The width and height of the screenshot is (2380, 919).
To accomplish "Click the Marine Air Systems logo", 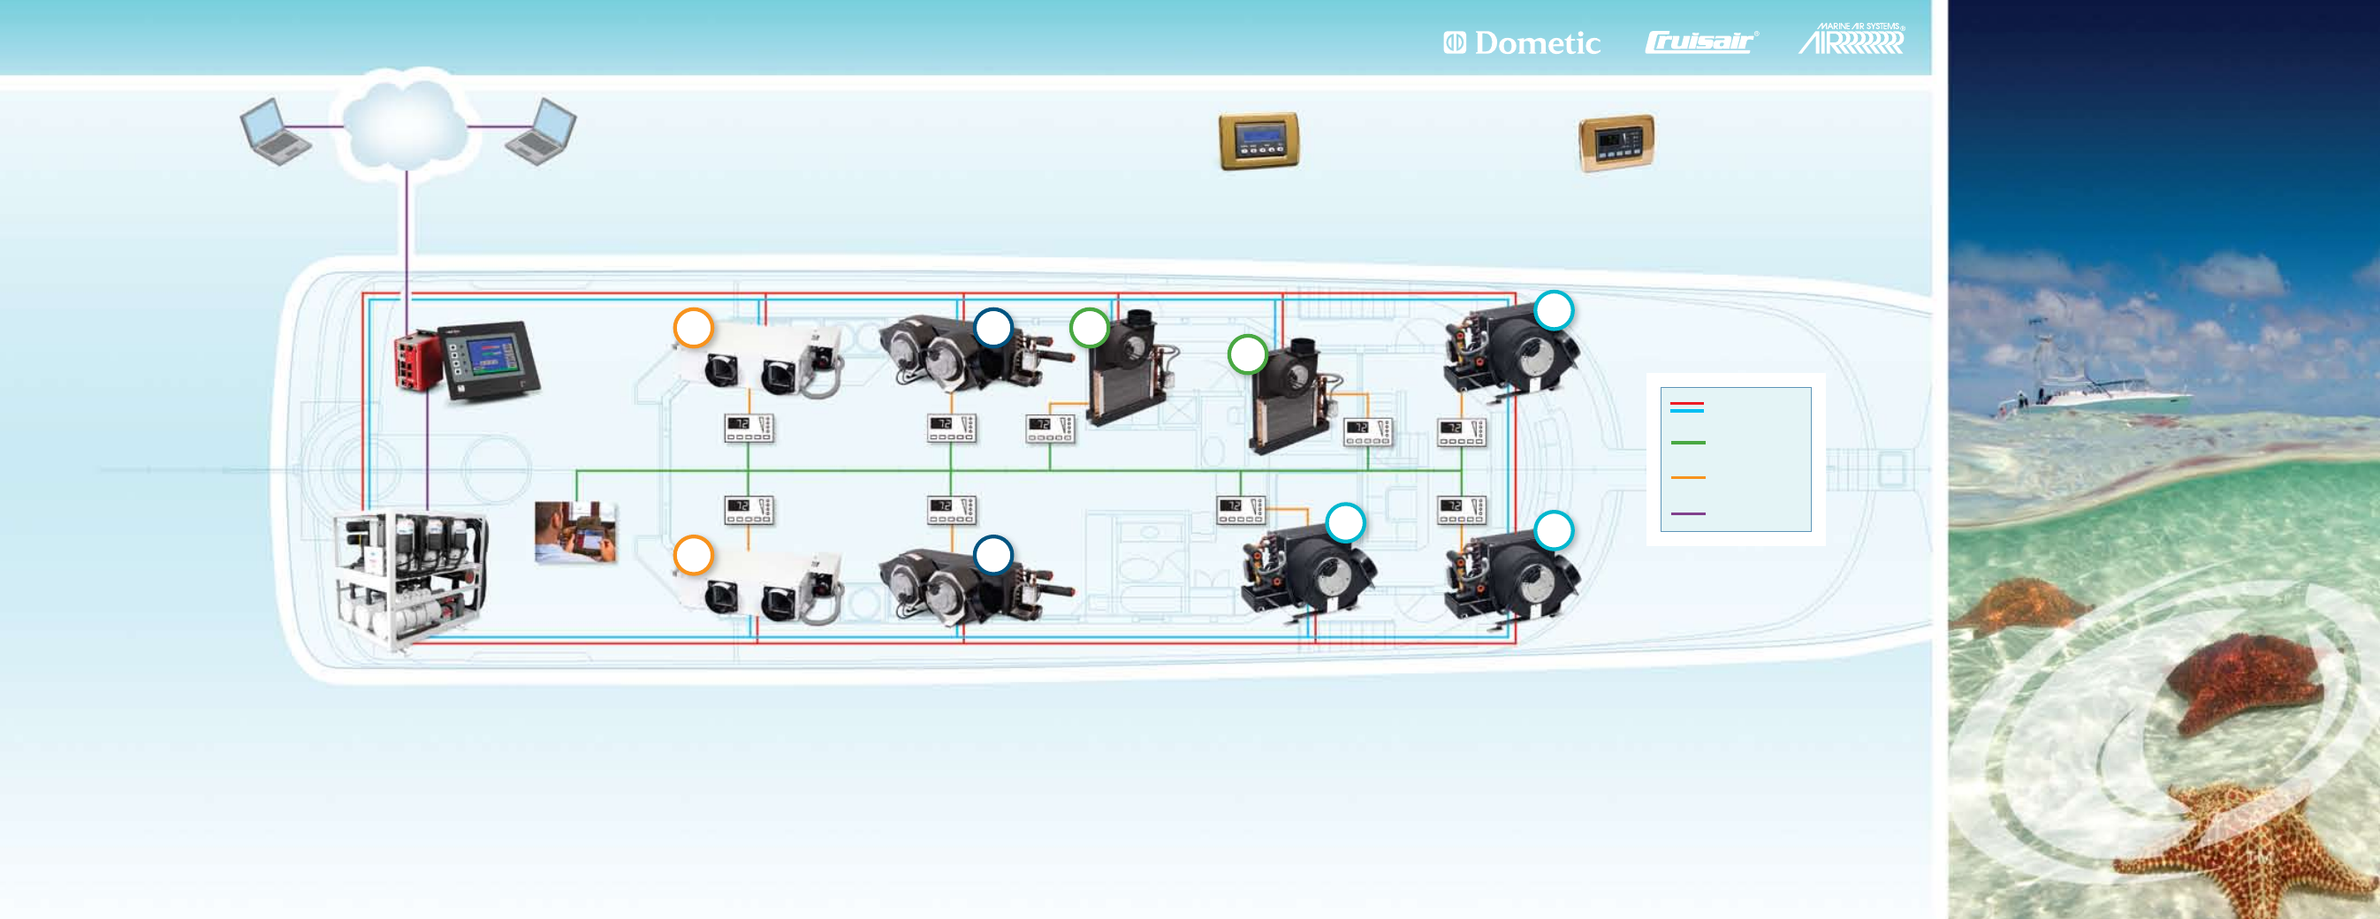I will 1852,38.
